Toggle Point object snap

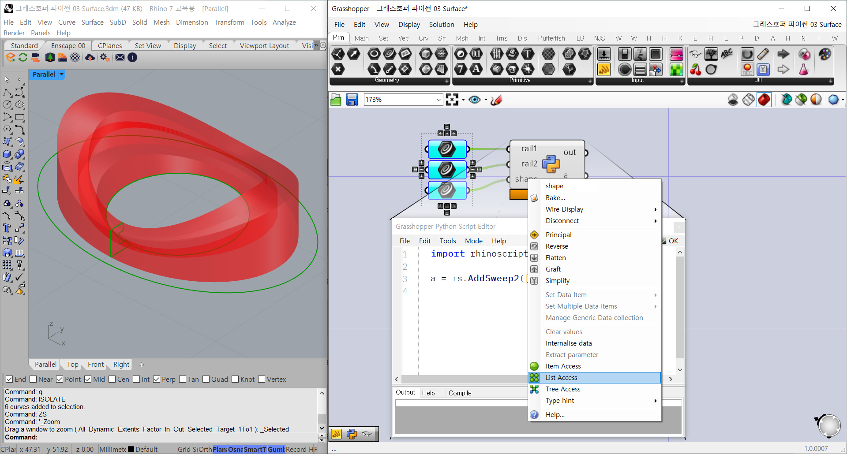[x=60, y=379]
